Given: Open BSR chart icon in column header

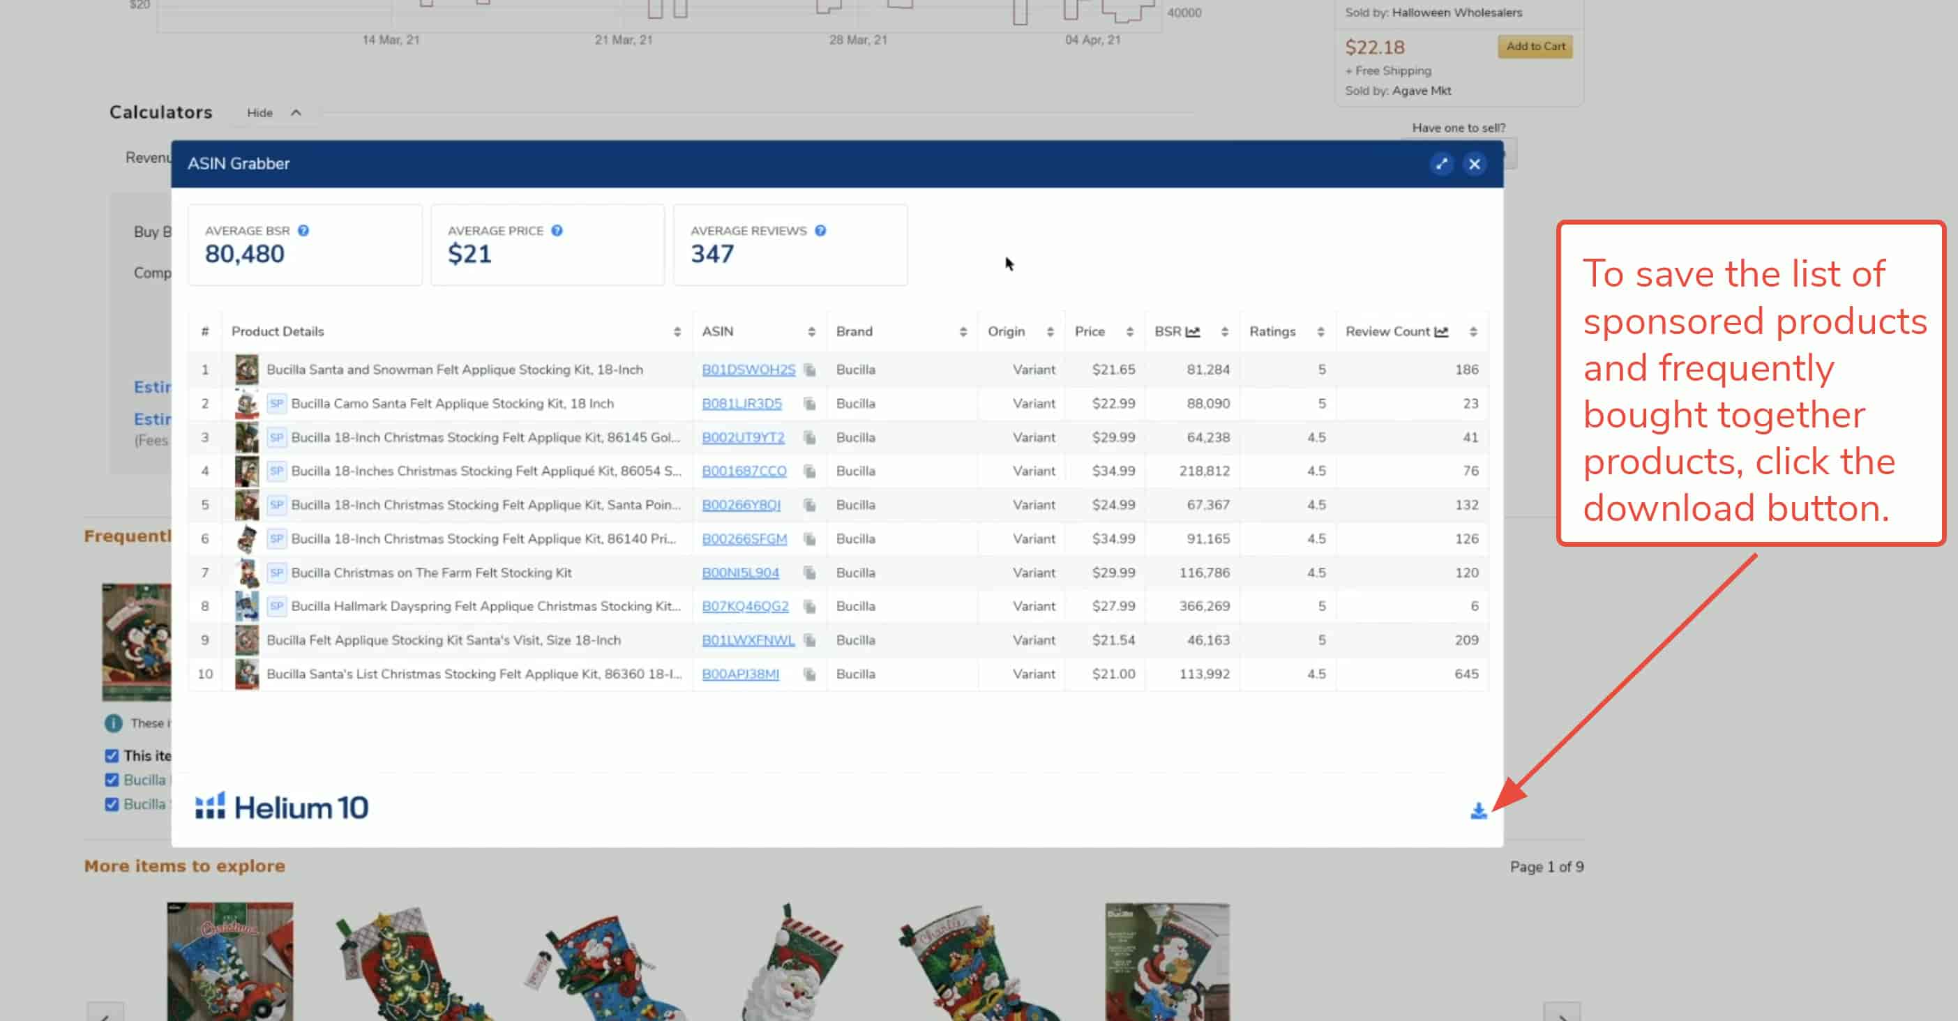Looking at the screenshot, I should [x=1193, y=332].
